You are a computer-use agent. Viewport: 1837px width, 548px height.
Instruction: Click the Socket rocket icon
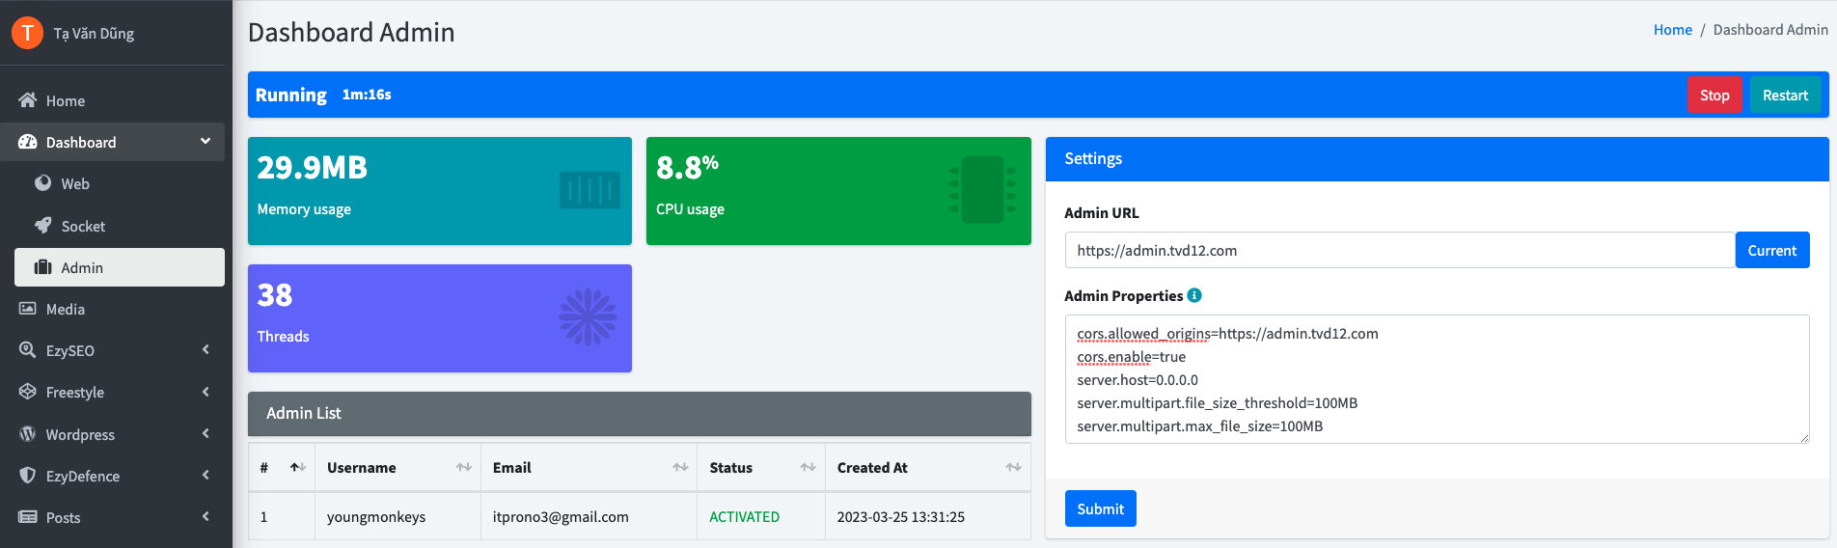[42, 225]
